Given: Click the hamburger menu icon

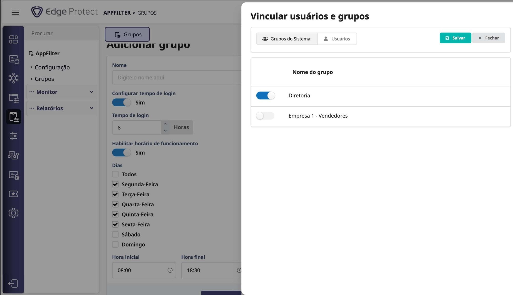Looking at the screenshot, I should coord(15,12).
